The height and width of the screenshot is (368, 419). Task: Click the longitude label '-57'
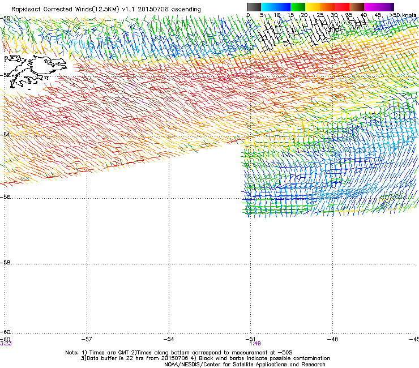87,339
